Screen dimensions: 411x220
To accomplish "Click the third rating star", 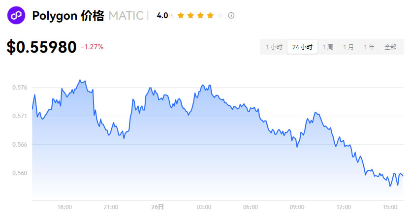I will point(200,16).
